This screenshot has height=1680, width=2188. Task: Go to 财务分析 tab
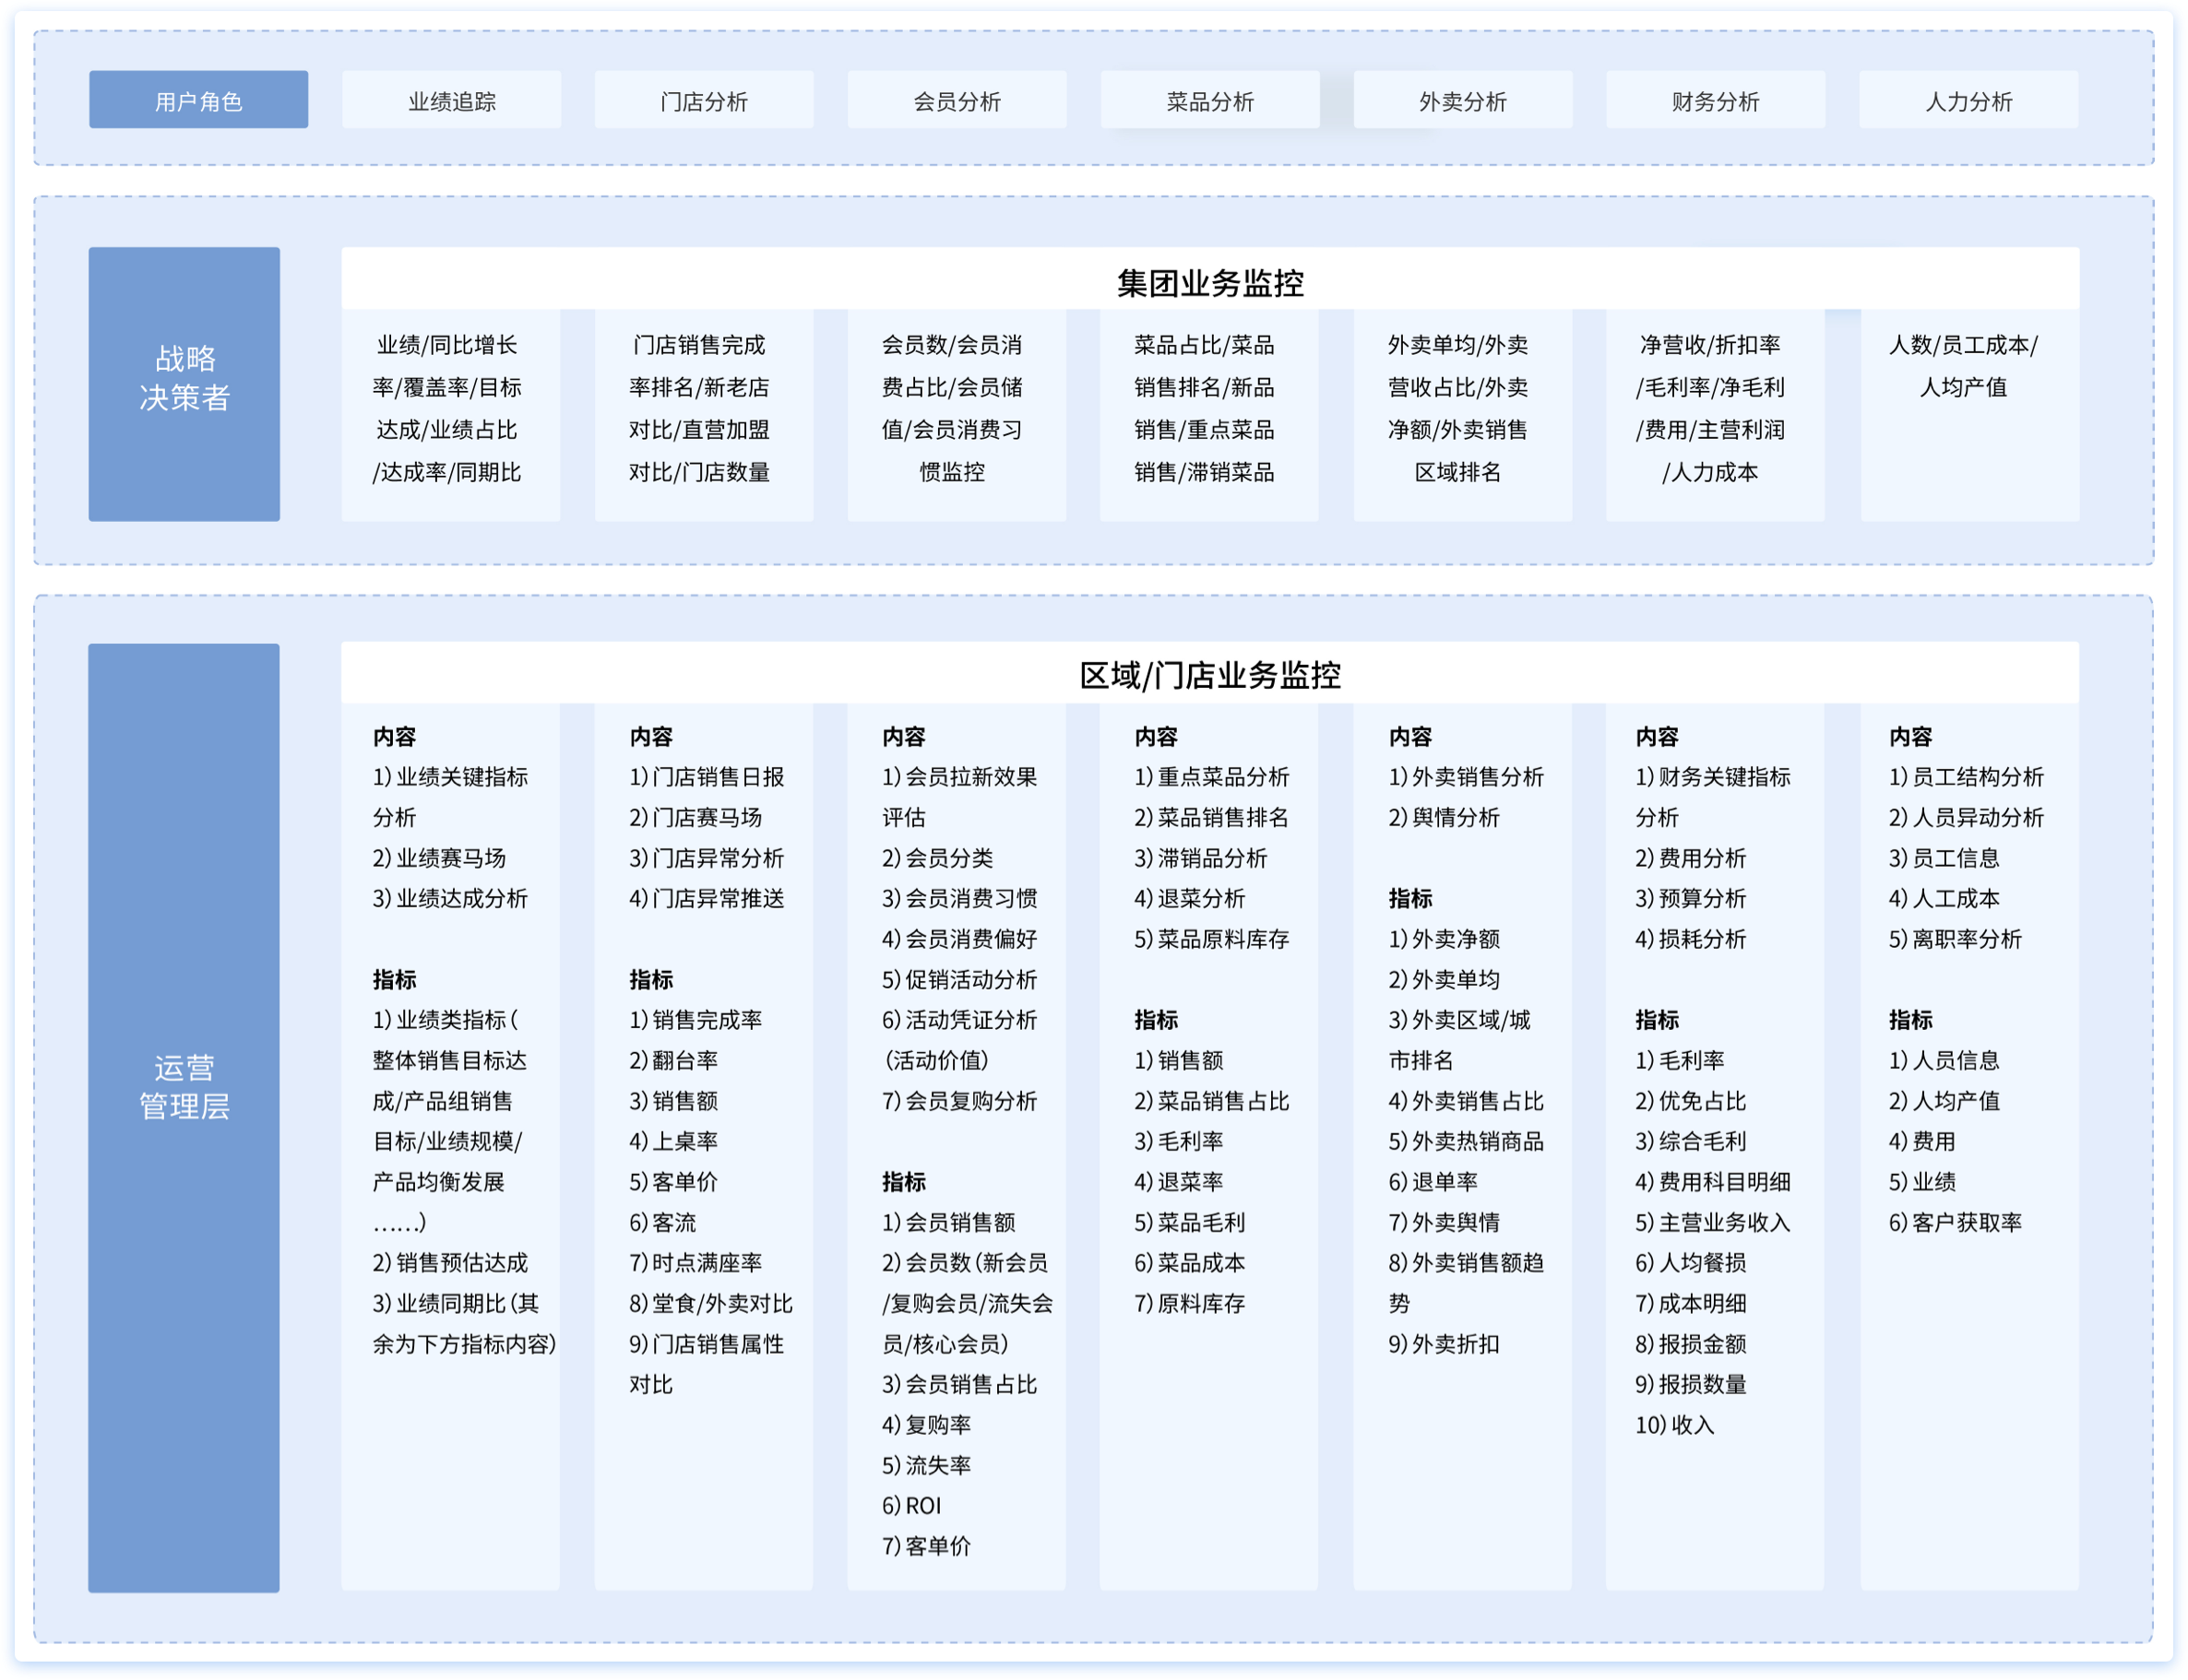point(1715,100)
